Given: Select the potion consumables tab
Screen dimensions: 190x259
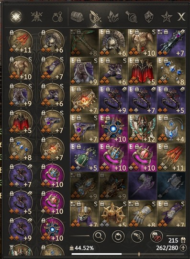Looking at the screenshot, I should tap(131, 17).
